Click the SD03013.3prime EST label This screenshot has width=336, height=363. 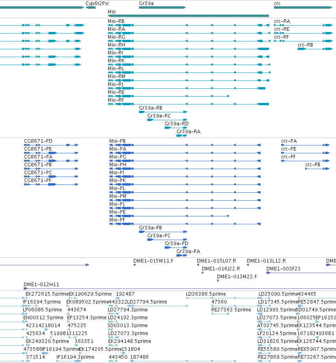128,326
